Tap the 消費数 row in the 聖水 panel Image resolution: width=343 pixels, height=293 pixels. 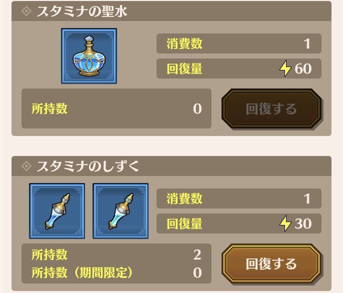coord(239,43)
